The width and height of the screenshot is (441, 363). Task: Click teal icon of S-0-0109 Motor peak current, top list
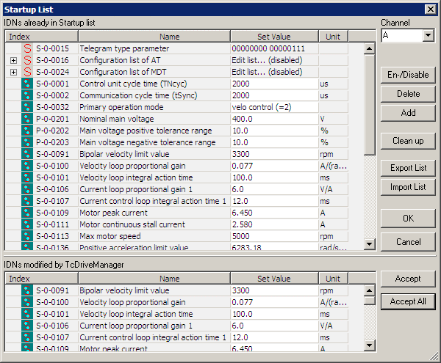tap(27, 213)
